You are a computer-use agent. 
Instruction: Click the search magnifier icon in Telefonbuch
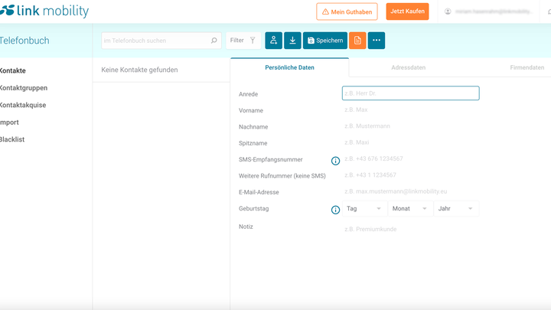pos(214,41)
